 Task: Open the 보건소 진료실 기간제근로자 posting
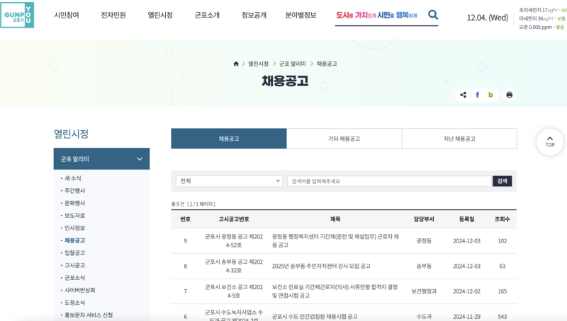click(x=335, y=291)
